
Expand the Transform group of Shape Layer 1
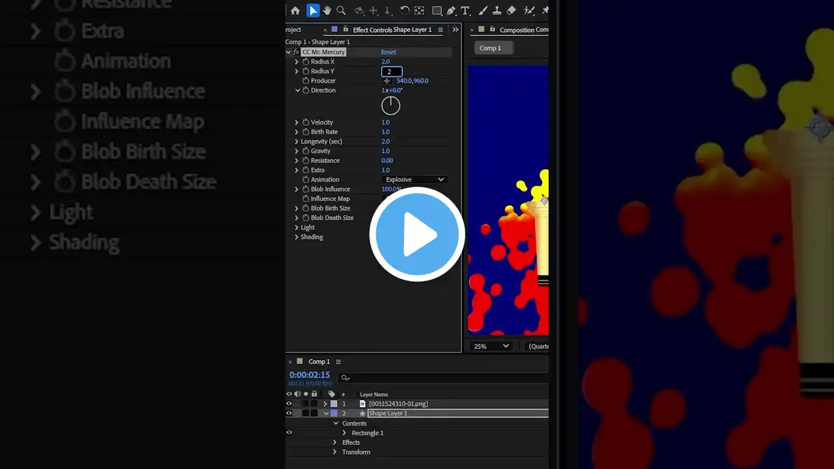tap(335, 452)
